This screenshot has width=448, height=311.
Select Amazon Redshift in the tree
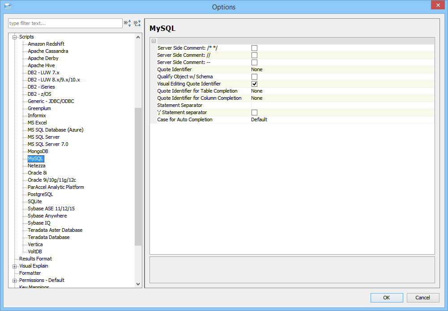(46, 44)
